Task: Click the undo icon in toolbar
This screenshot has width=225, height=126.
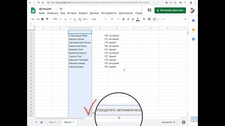Action: coord(33,19)
